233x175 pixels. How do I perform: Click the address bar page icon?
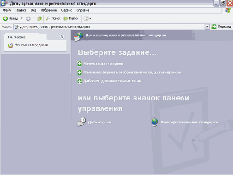(17, 27)
